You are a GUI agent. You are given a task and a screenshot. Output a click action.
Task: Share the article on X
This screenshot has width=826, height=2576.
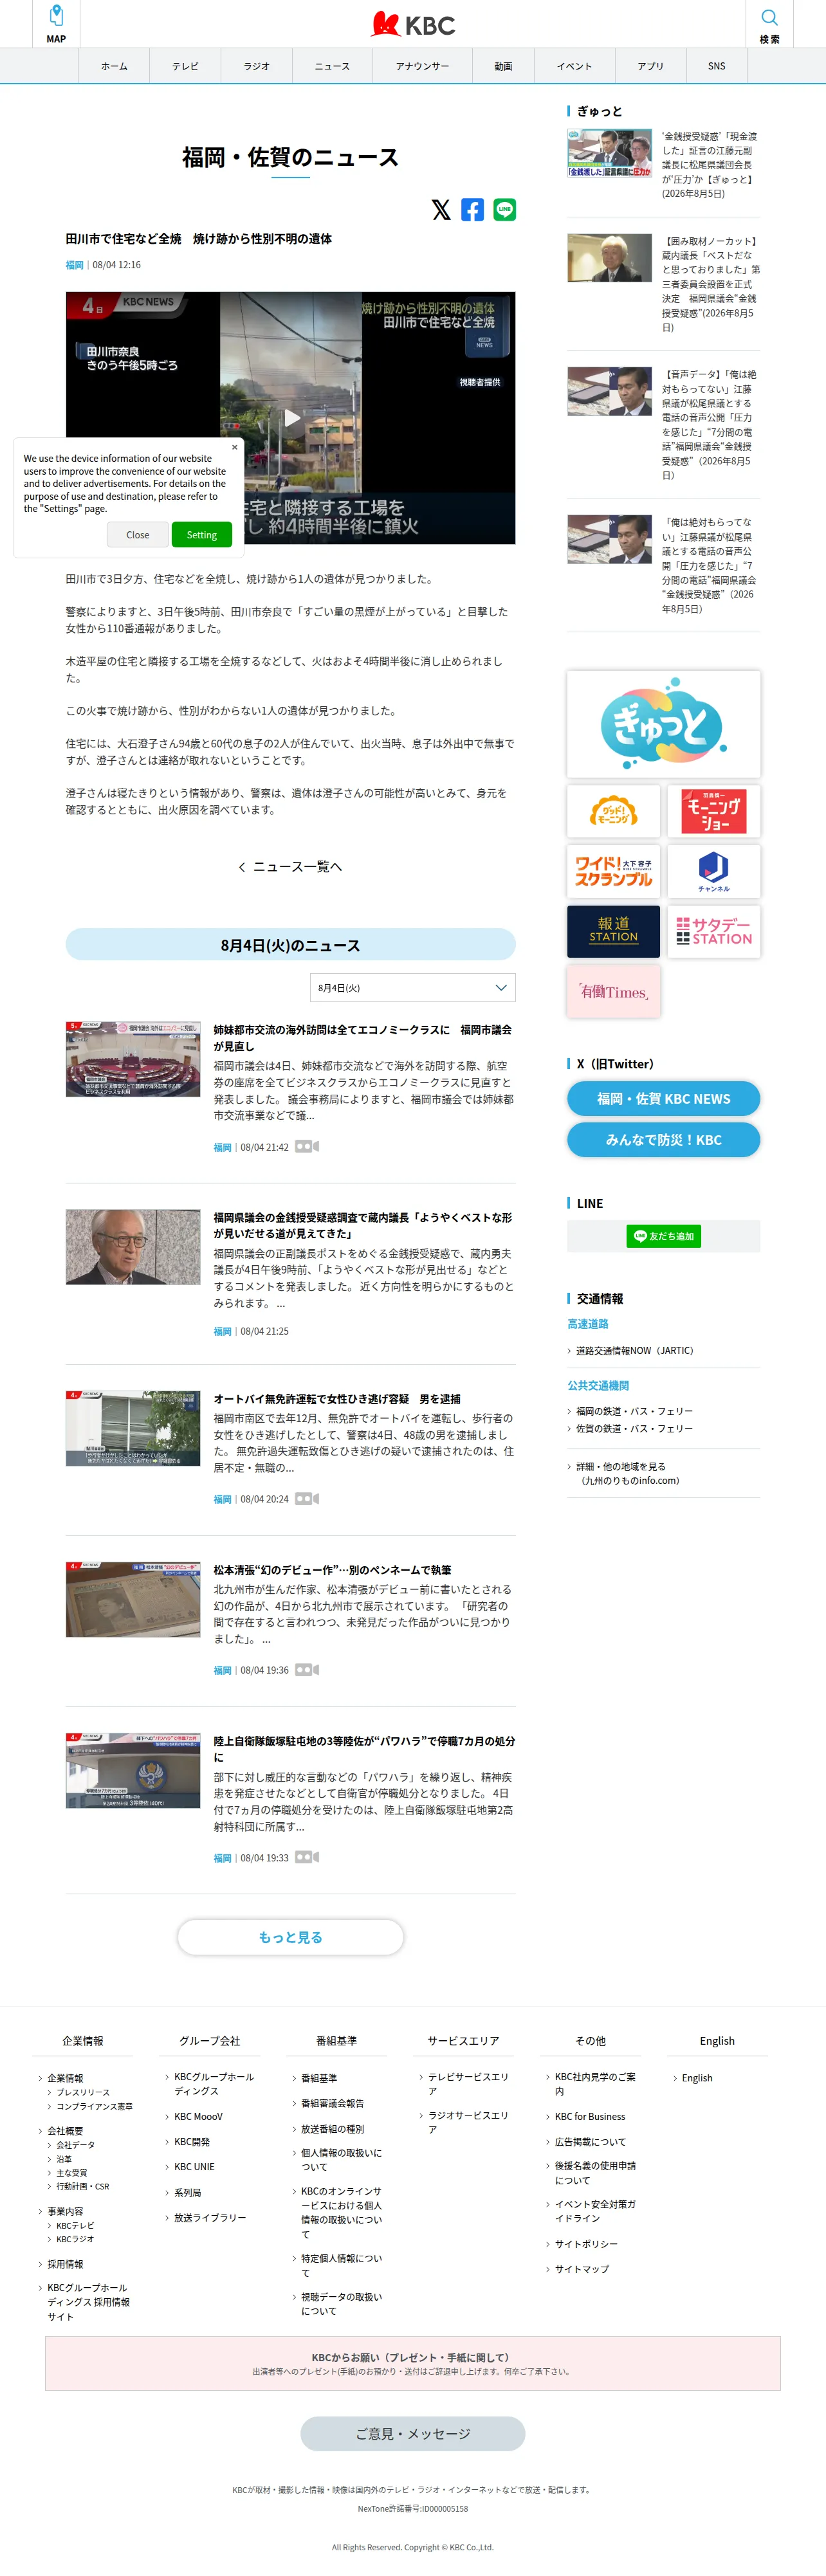pos(441,209)
